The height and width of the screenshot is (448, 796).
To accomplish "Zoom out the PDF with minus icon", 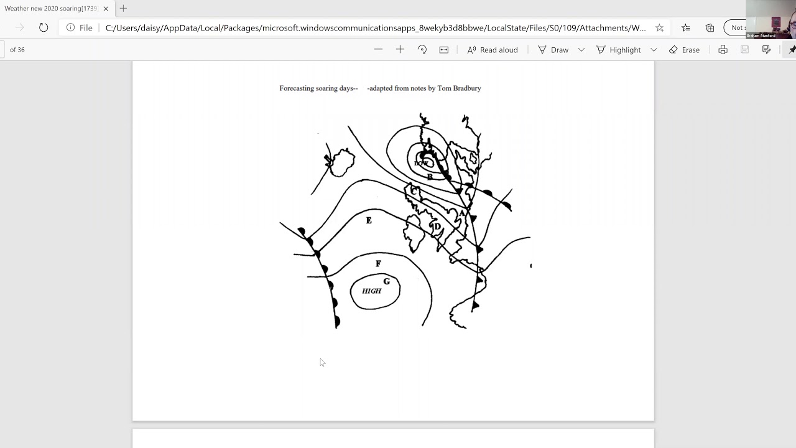I will pos(378,50).
